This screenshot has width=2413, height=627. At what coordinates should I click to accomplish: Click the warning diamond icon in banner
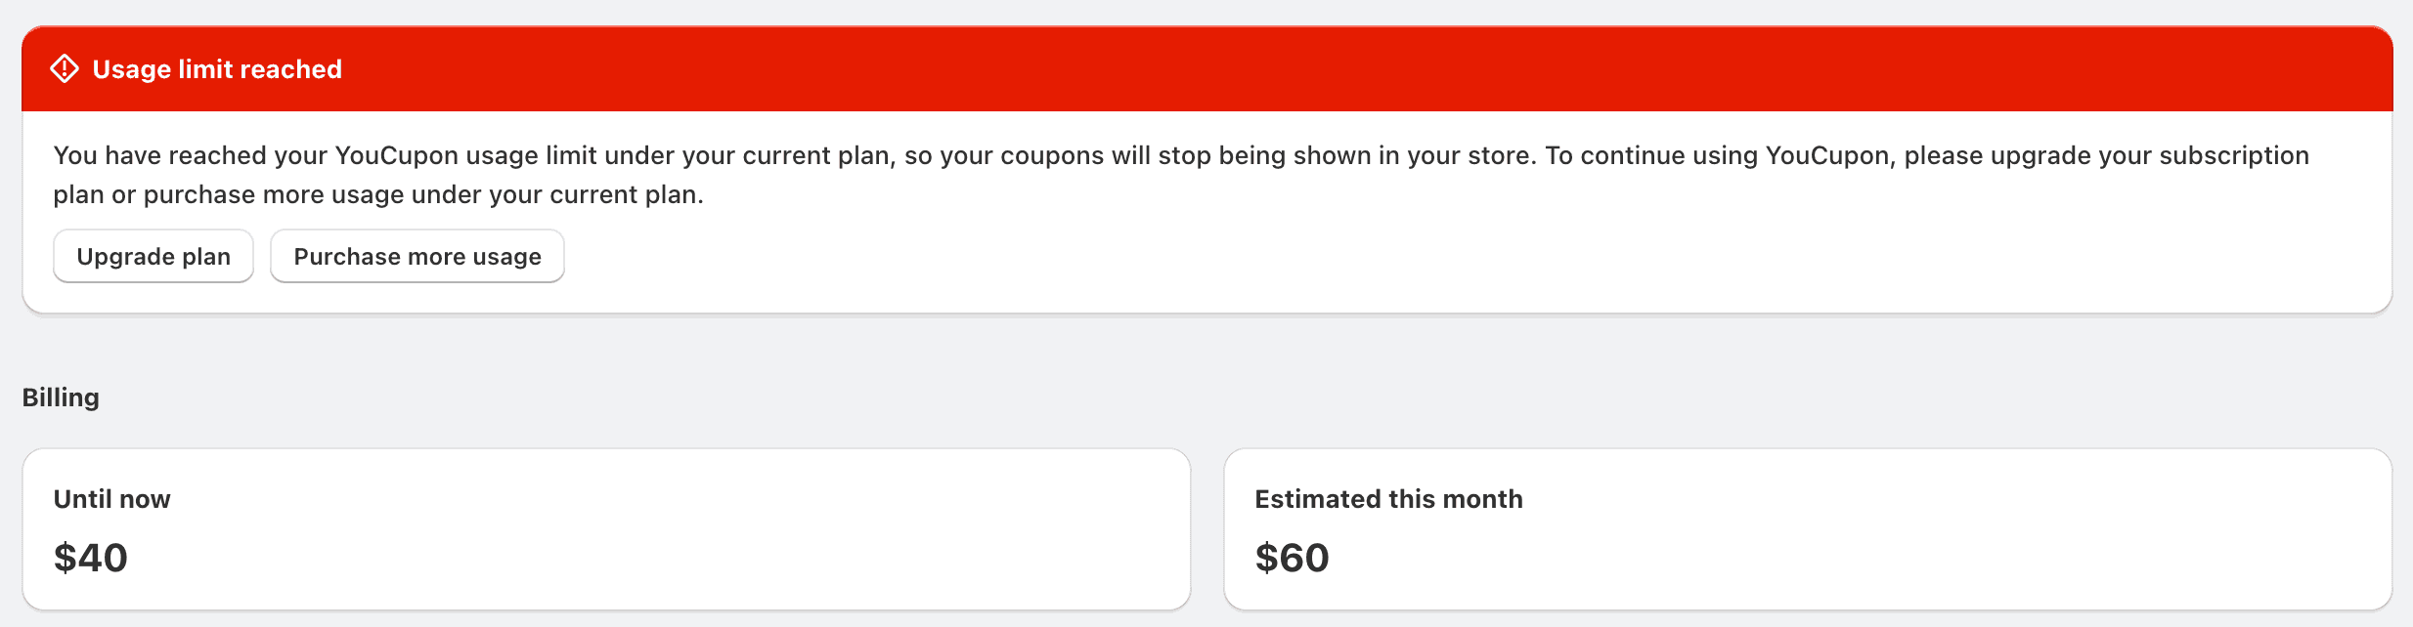(65, 69)
